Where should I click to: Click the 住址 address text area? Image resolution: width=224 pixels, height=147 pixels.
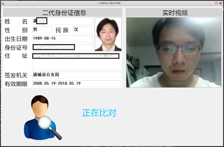tap(77, 61)
